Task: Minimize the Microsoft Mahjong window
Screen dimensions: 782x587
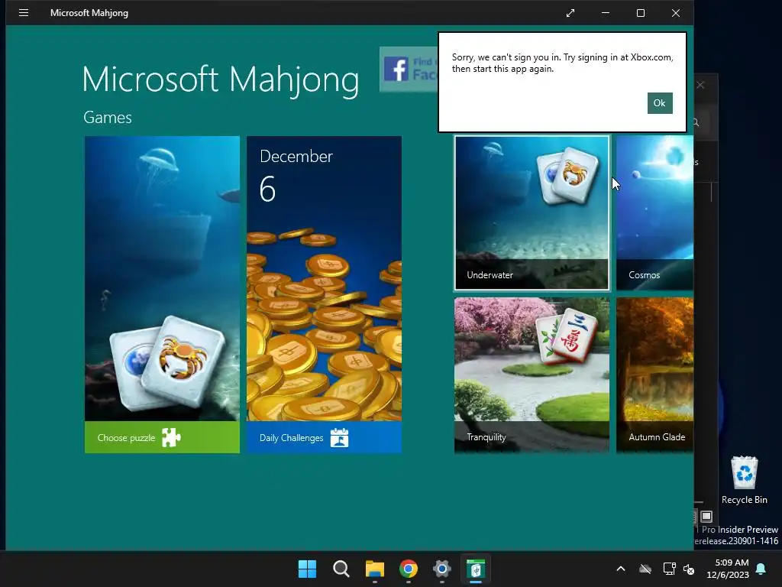Action: pos(606,13)
